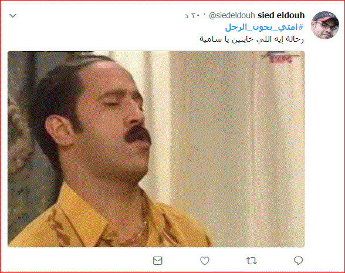
Task: Send tweet via direct message envelope icon
Action: (x=157, y=261)
